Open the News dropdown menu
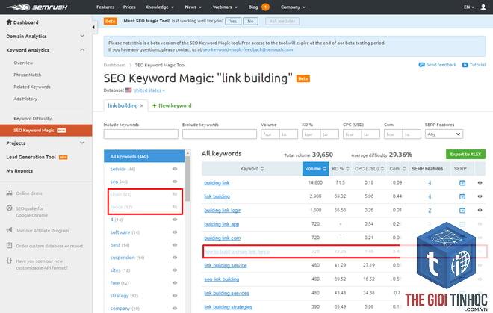The image size is (493, 313). (x=193, y=7)
